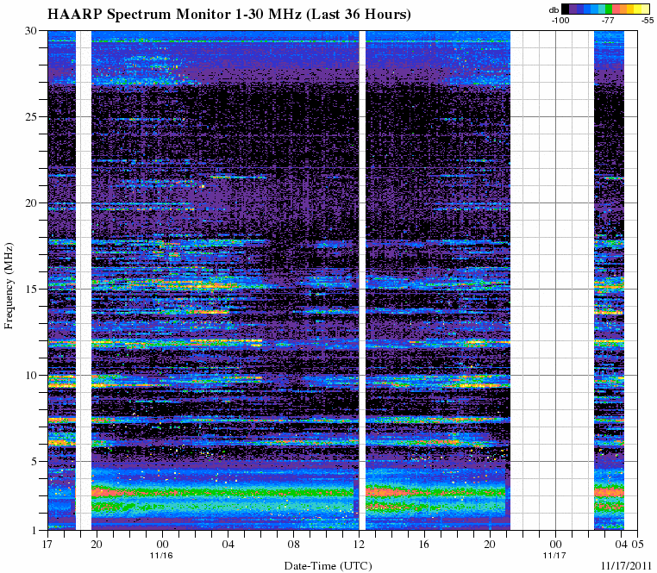
Task: Click the -100 value under the legend
Action: coord(560,20)
